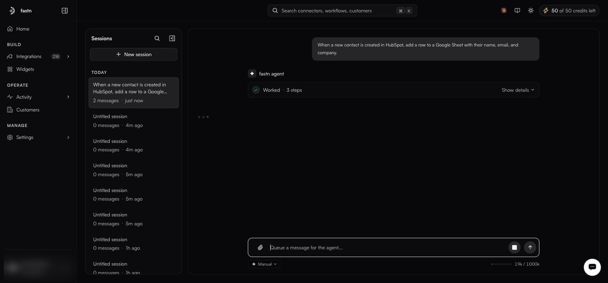
Task: Toggle light/dark theme sun icon
Action: tap(531, 11)
